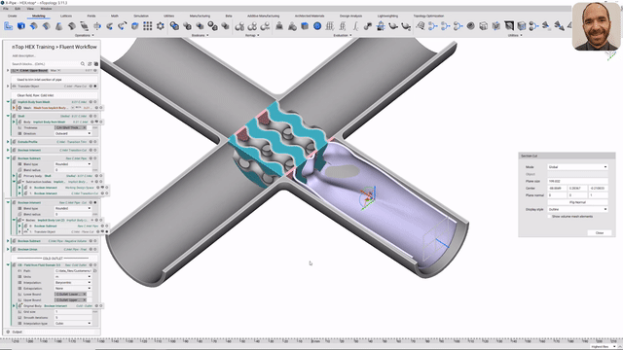Screen dimensions: 623x350
Task: Select the blue box tool in ribbon
Action: (x=21, y=26)
